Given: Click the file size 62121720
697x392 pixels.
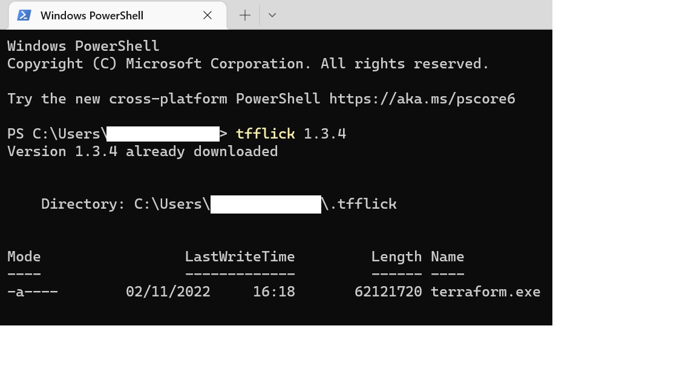Looking at the screenshot, I should coord(388,292).
